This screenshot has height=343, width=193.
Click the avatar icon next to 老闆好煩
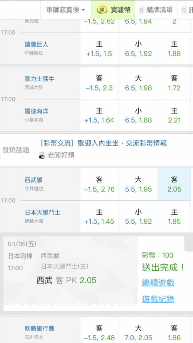pos(42,155)
